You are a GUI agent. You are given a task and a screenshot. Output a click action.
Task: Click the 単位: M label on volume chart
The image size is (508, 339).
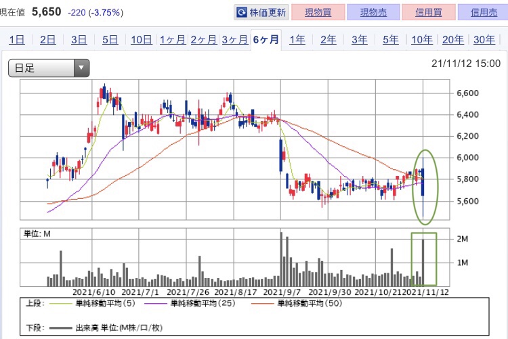[37, 233]
